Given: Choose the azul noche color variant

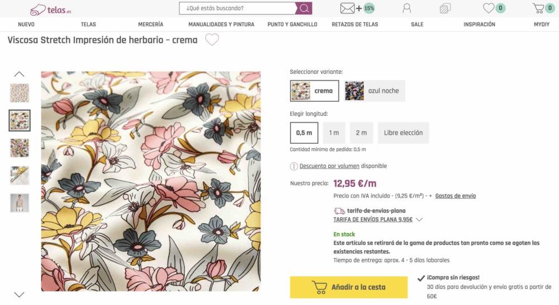Looking at the screenshot, I should tap(374, 91).
